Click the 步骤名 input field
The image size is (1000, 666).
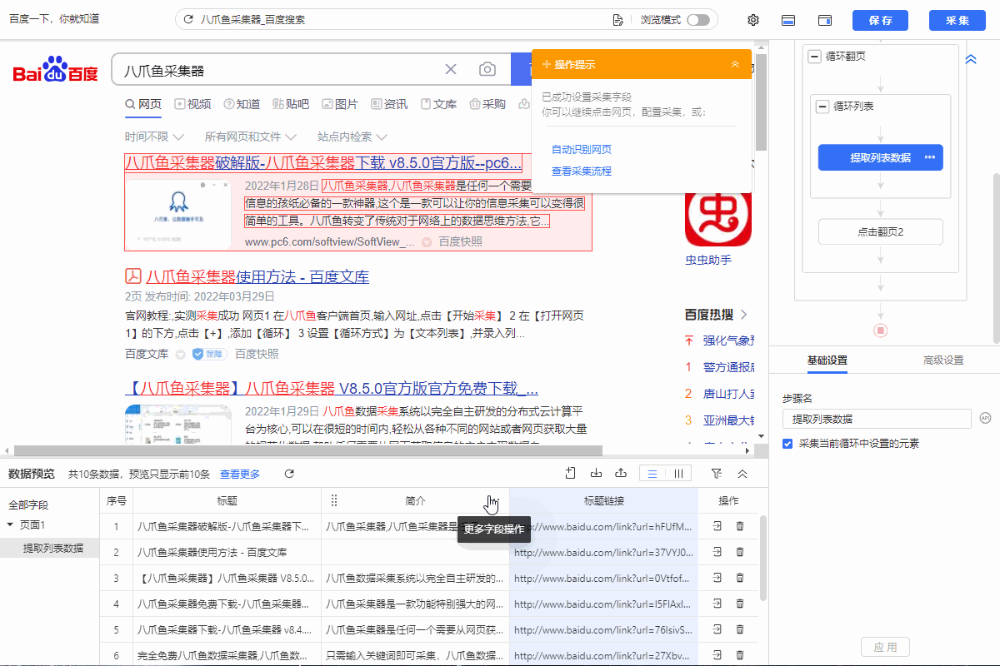877,419
